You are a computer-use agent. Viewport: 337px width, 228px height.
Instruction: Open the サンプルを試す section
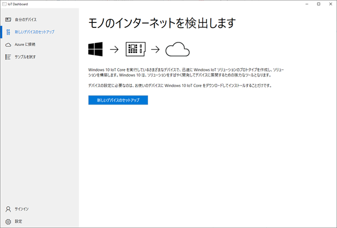pos(26,56)
